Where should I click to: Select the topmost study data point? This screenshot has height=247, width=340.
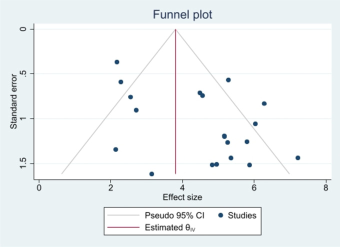[117, 62]
